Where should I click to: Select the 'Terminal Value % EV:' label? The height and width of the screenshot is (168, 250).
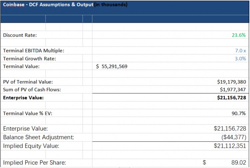[x=28, y=113]
